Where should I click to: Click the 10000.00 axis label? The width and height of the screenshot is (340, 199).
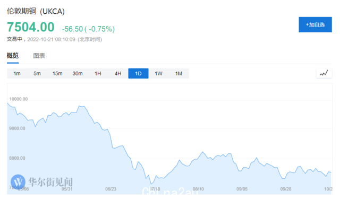tap(19, 99)
